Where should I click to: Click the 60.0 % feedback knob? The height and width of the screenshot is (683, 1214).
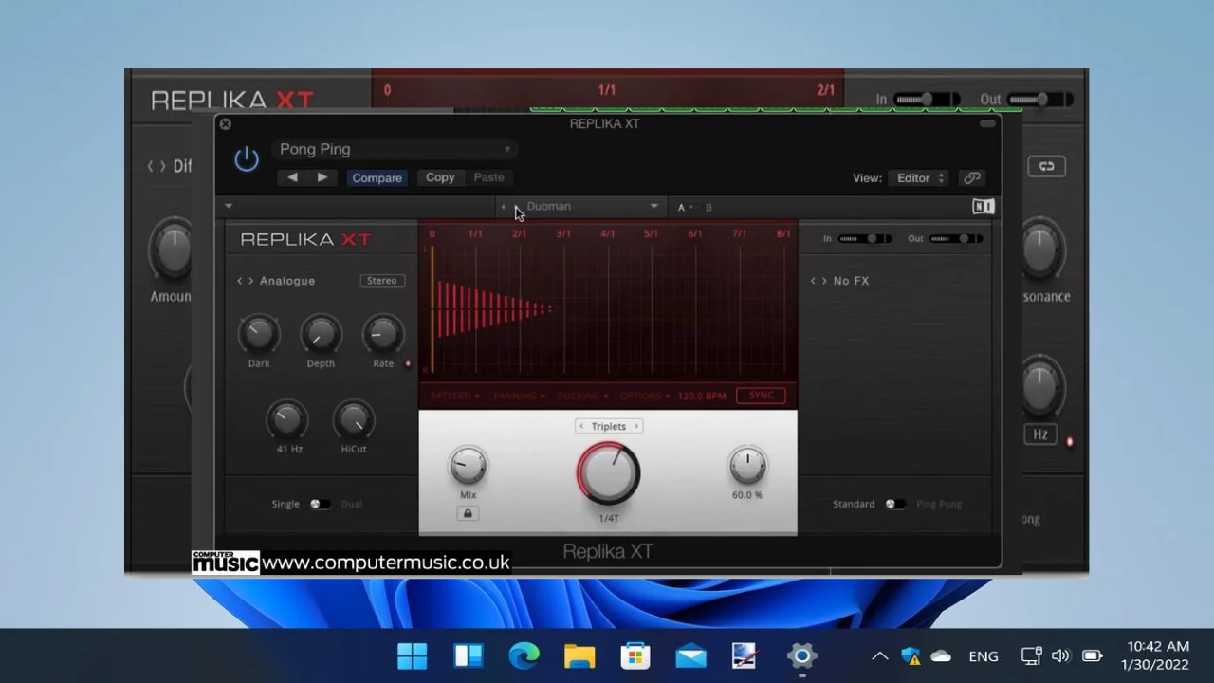747,466
